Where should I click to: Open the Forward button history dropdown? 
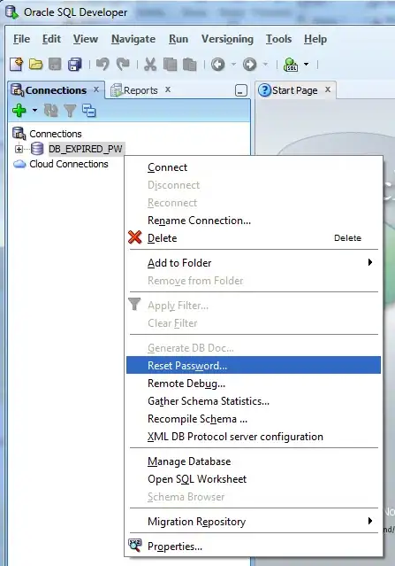click(x=265, y=65)
